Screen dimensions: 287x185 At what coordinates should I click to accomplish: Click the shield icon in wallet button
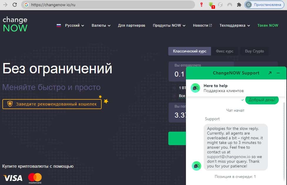pyautogui.click(x=10, y=104)
